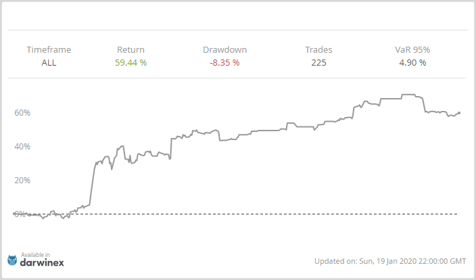Image resolution: width=476 pixels, height=280 pixels.
Task: Click the dashed zero baseline on chart
Action: click(x=270, y=214)
